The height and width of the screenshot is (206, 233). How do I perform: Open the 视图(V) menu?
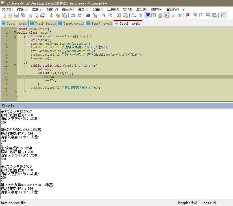52,9
